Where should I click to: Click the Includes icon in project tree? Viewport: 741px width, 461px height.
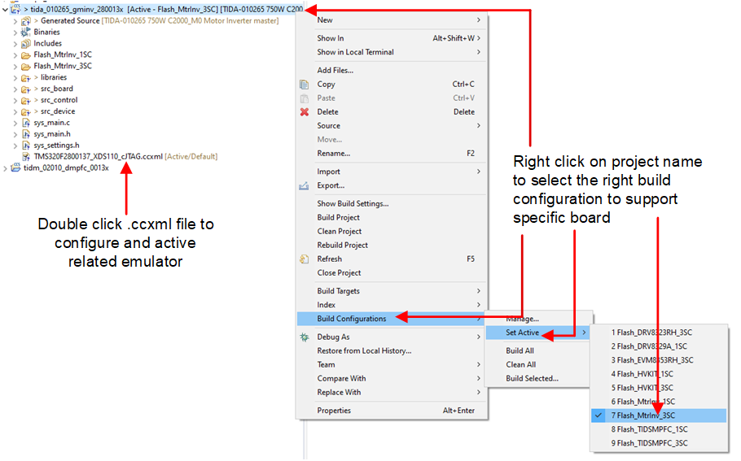[x=26, y=44]
